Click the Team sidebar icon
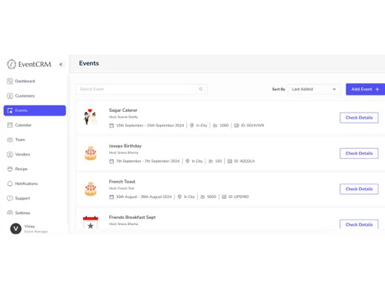 (x=10, y=139)
